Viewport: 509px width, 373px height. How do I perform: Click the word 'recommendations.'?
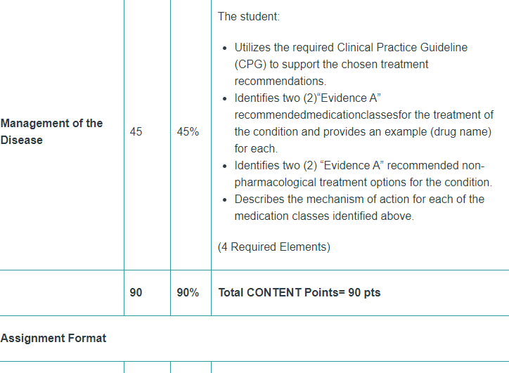point(281,81)
